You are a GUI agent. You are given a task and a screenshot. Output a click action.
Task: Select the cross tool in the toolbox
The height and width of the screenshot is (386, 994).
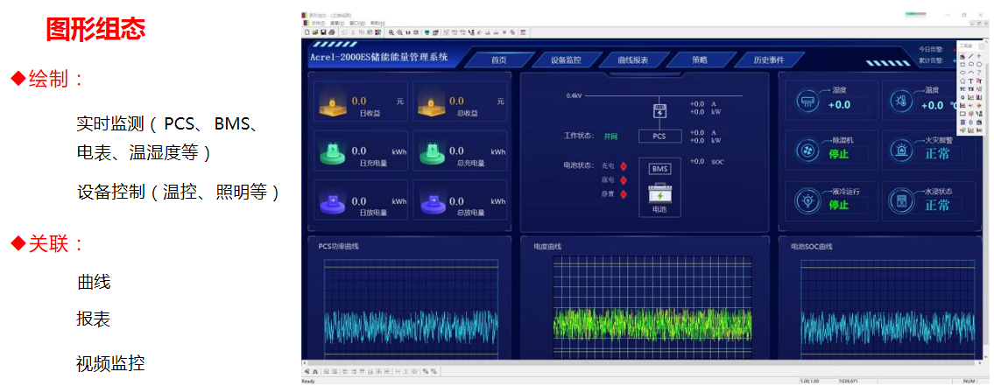pos(979,56)
